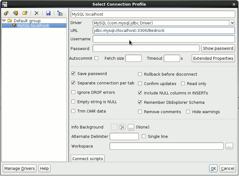Open the Info Background color chooser ellipsis
The height and width of the screenshot is (176, 239).
tap(131, 127)
